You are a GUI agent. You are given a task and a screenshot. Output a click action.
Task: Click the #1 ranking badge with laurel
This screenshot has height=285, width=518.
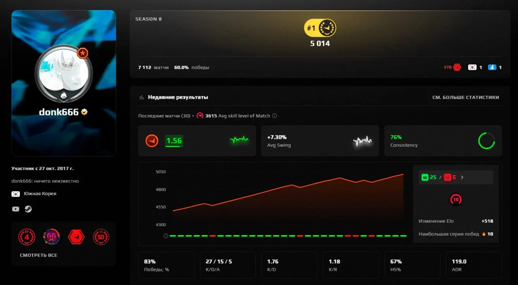tap(320, 28)
